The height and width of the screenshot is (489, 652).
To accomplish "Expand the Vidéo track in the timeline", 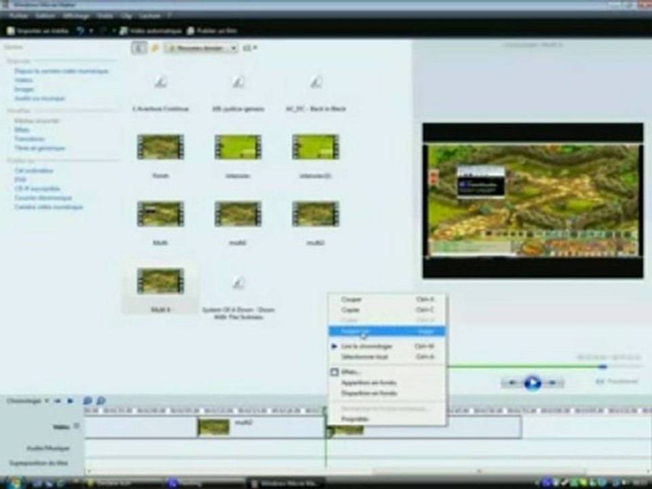I will tap(77, 426).
